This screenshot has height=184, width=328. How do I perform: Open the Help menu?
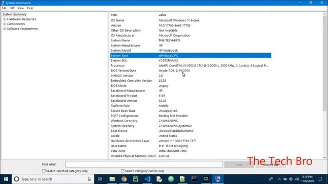pyautogui.click(x=30, y=8)
